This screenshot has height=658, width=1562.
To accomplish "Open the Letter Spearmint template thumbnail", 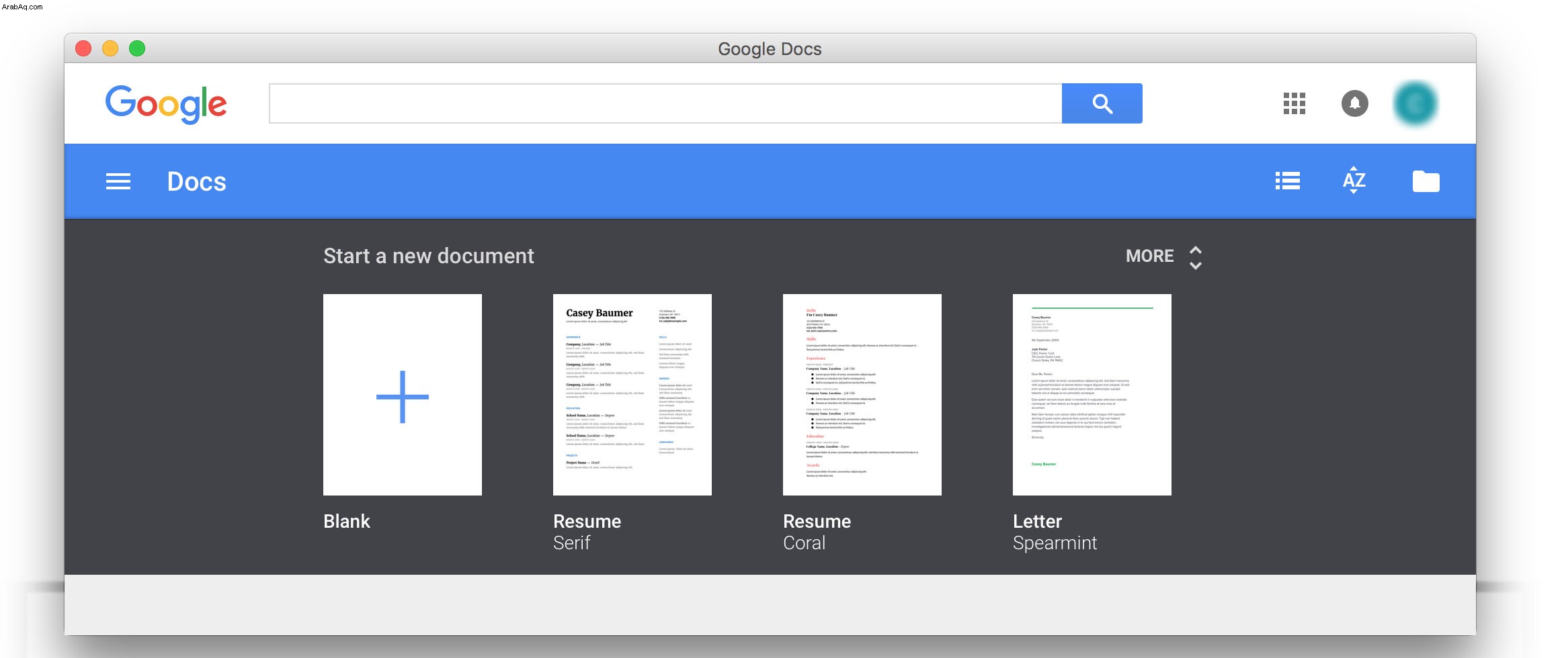I will [1092, 395].
